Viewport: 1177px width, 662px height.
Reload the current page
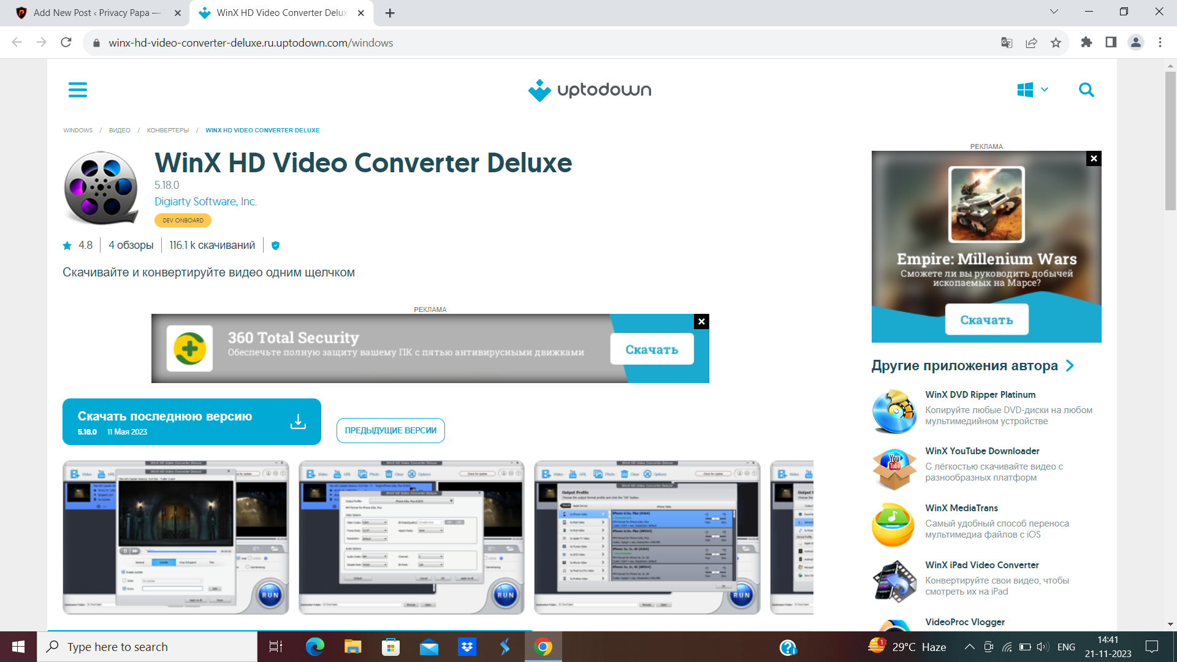click(66, 42)
